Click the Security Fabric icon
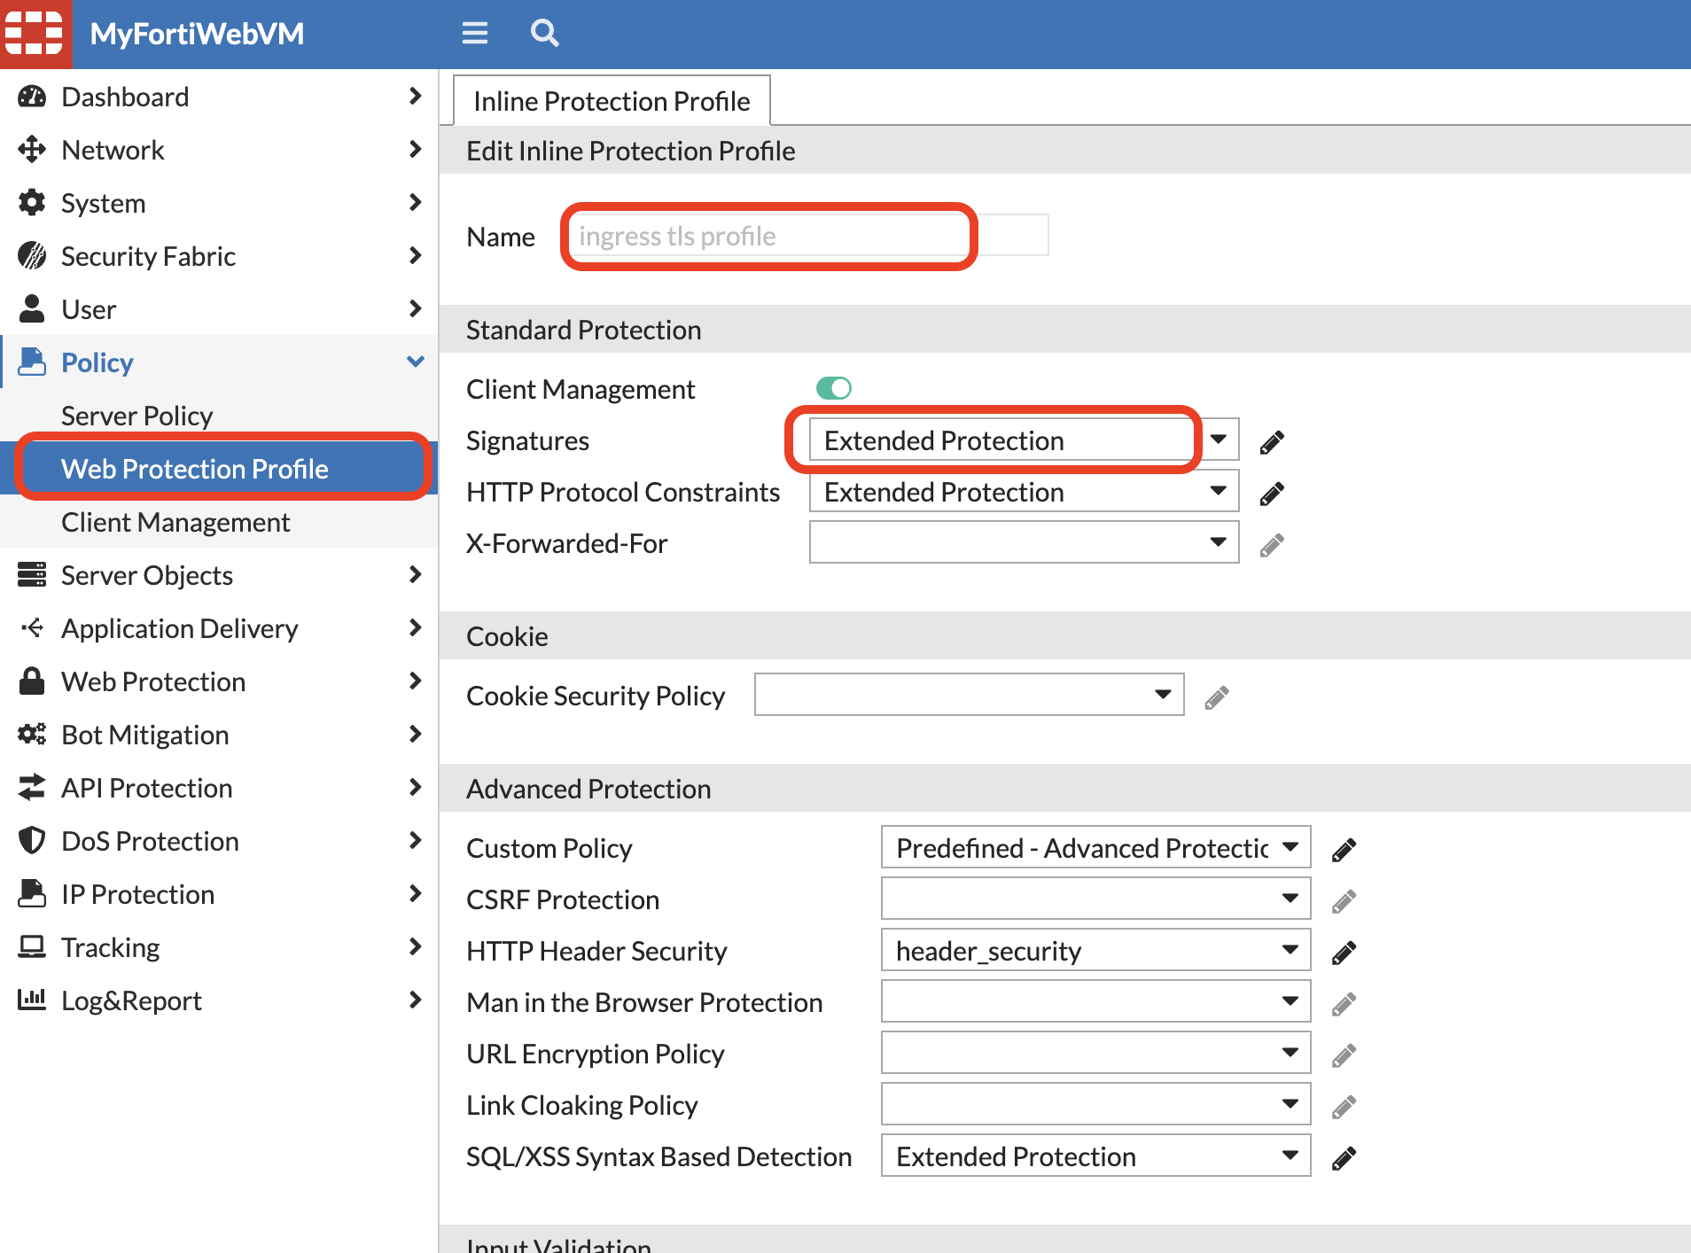 tap(32, 256)
